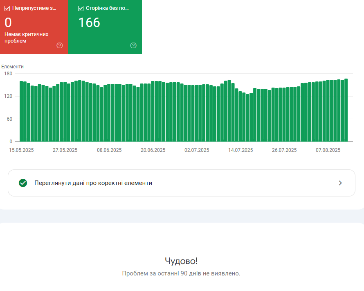Click the 15.05.2025 date label on chart
The height and width of the screenshot is (291, 364).
21,150
